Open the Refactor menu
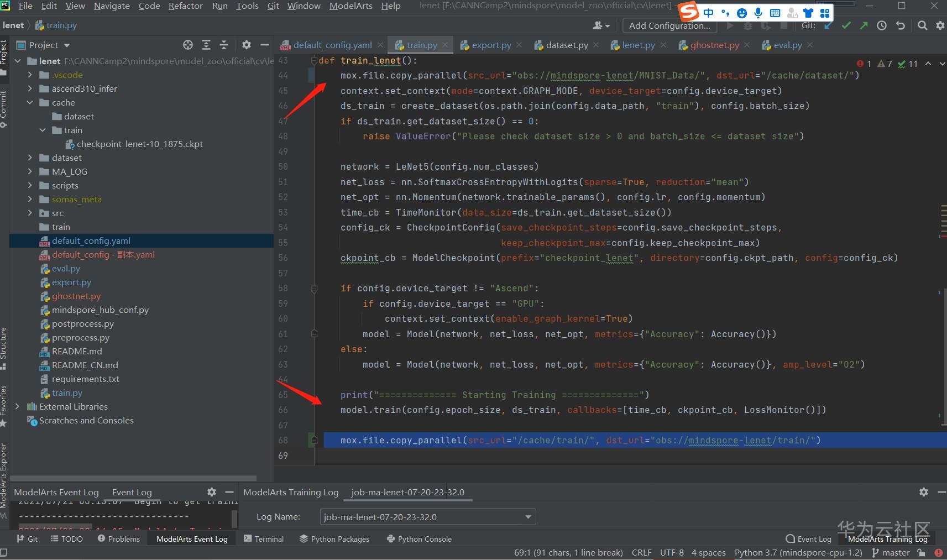The image size is (947, 560). 185,6
